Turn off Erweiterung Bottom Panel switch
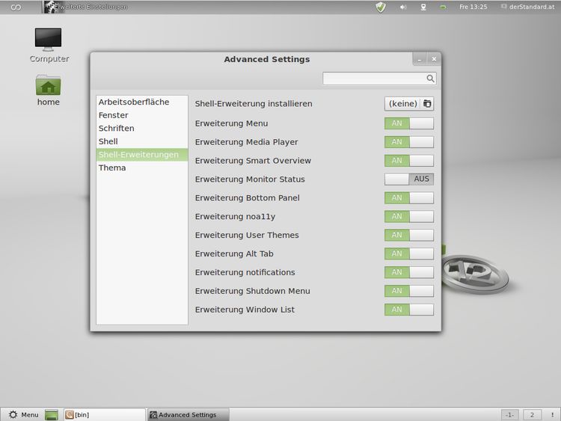The width and height of the screenshot is (561, 421). point(408,198)
